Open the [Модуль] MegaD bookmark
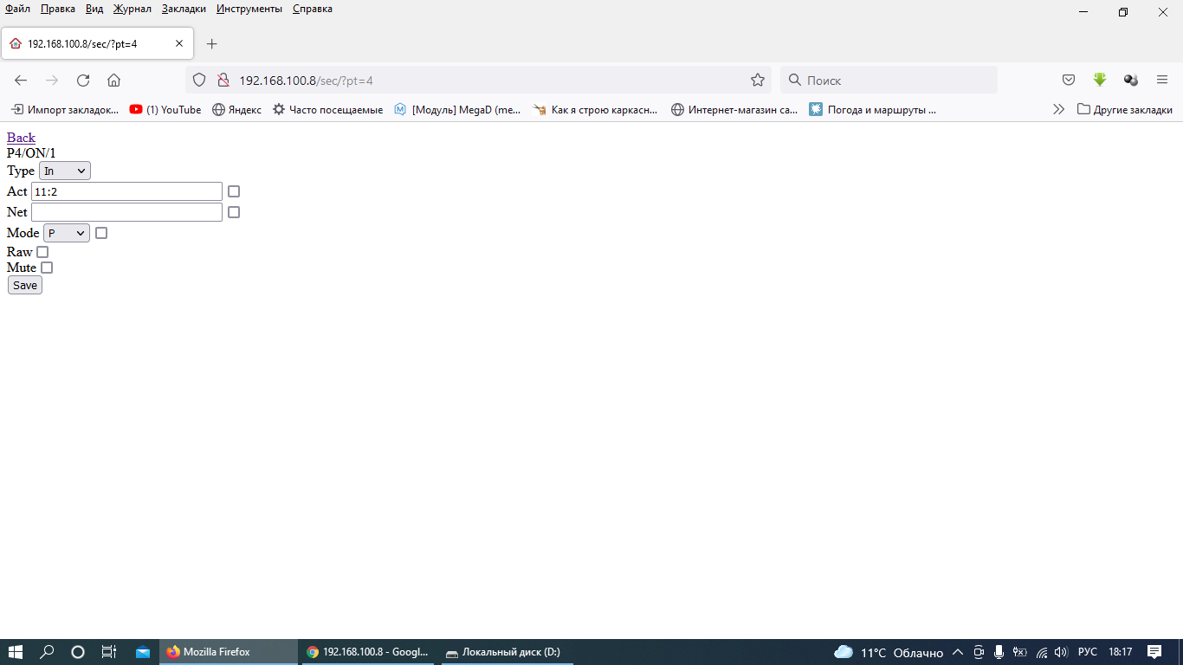Screen dimensions: 1183x665 pos(457,110)
